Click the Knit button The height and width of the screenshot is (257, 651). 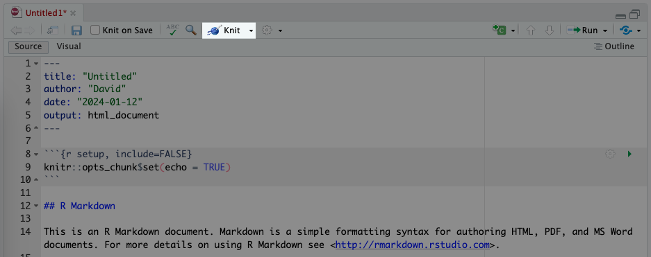tap(224, 30)
